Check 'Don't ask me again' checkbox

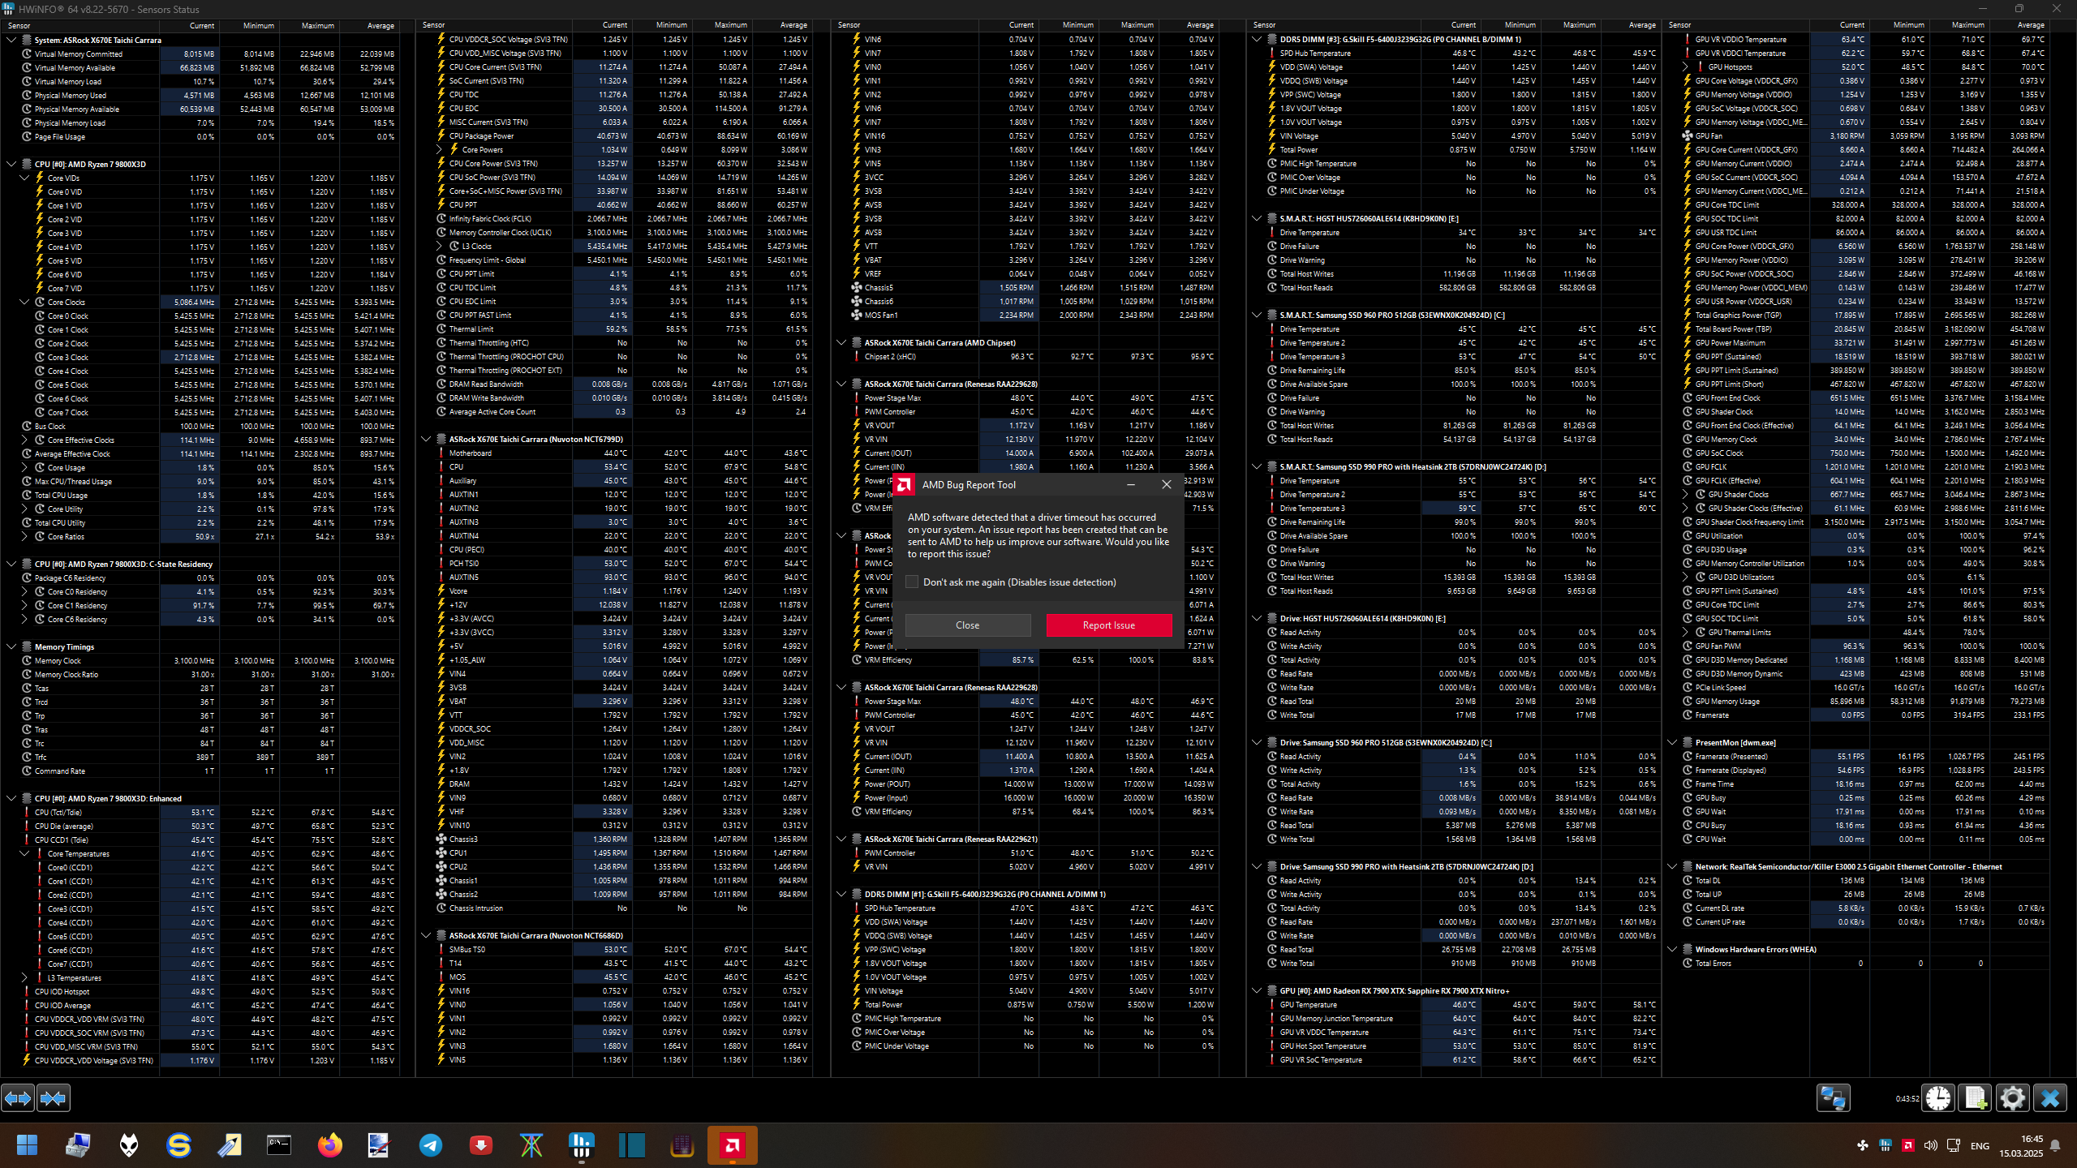tap(912, 582)
